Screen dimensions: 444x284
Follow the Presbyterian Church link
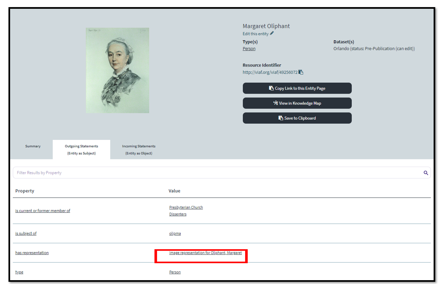186,207
